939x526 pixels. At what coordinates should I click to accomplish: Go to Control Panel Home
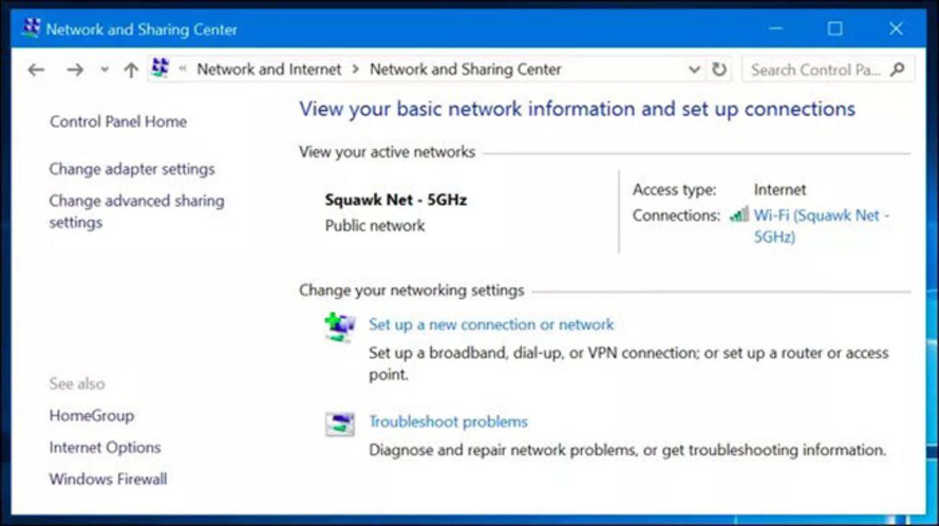point(118,122)
